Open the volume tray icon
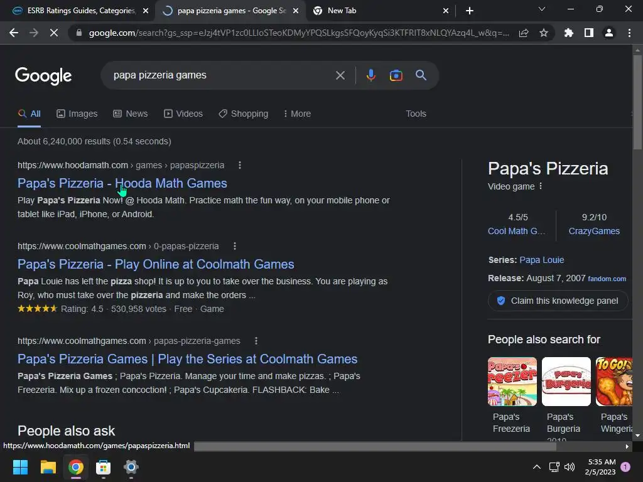The image size is (643, 482). pos(570,467)
